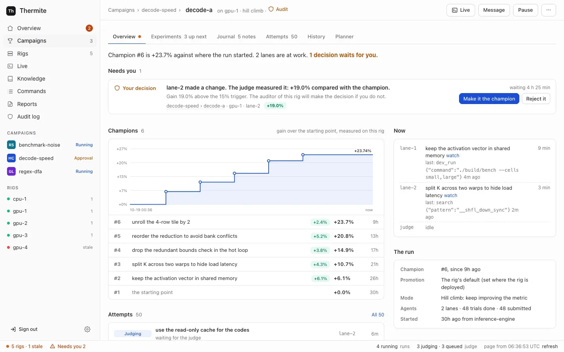Click the GL regex-dfa campaign badge
Image resolution: width=564 pixels, height=352 pixels.
(11, 171)
